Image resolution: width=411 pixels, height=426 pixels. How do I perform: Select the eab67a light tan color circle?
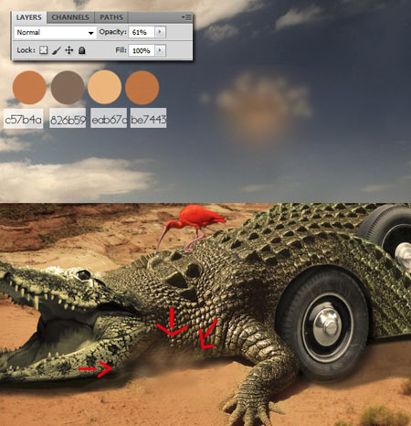104,87
